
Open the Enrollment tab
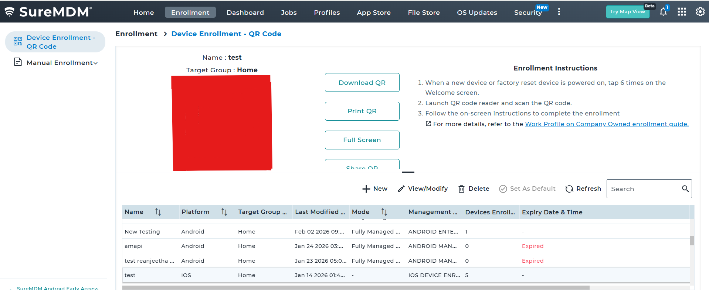coord(190,12)
